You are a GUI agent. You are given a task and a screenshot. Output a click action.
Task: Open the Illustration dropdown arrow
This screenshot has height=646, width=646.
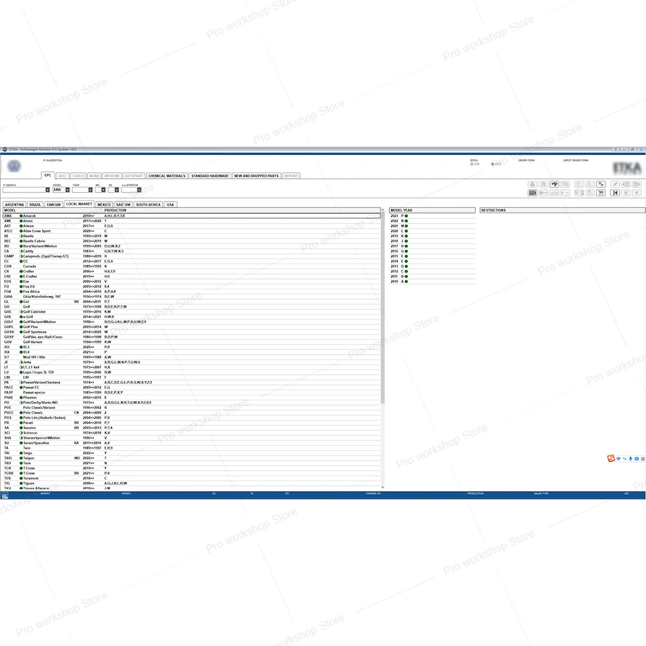(140, 190)
